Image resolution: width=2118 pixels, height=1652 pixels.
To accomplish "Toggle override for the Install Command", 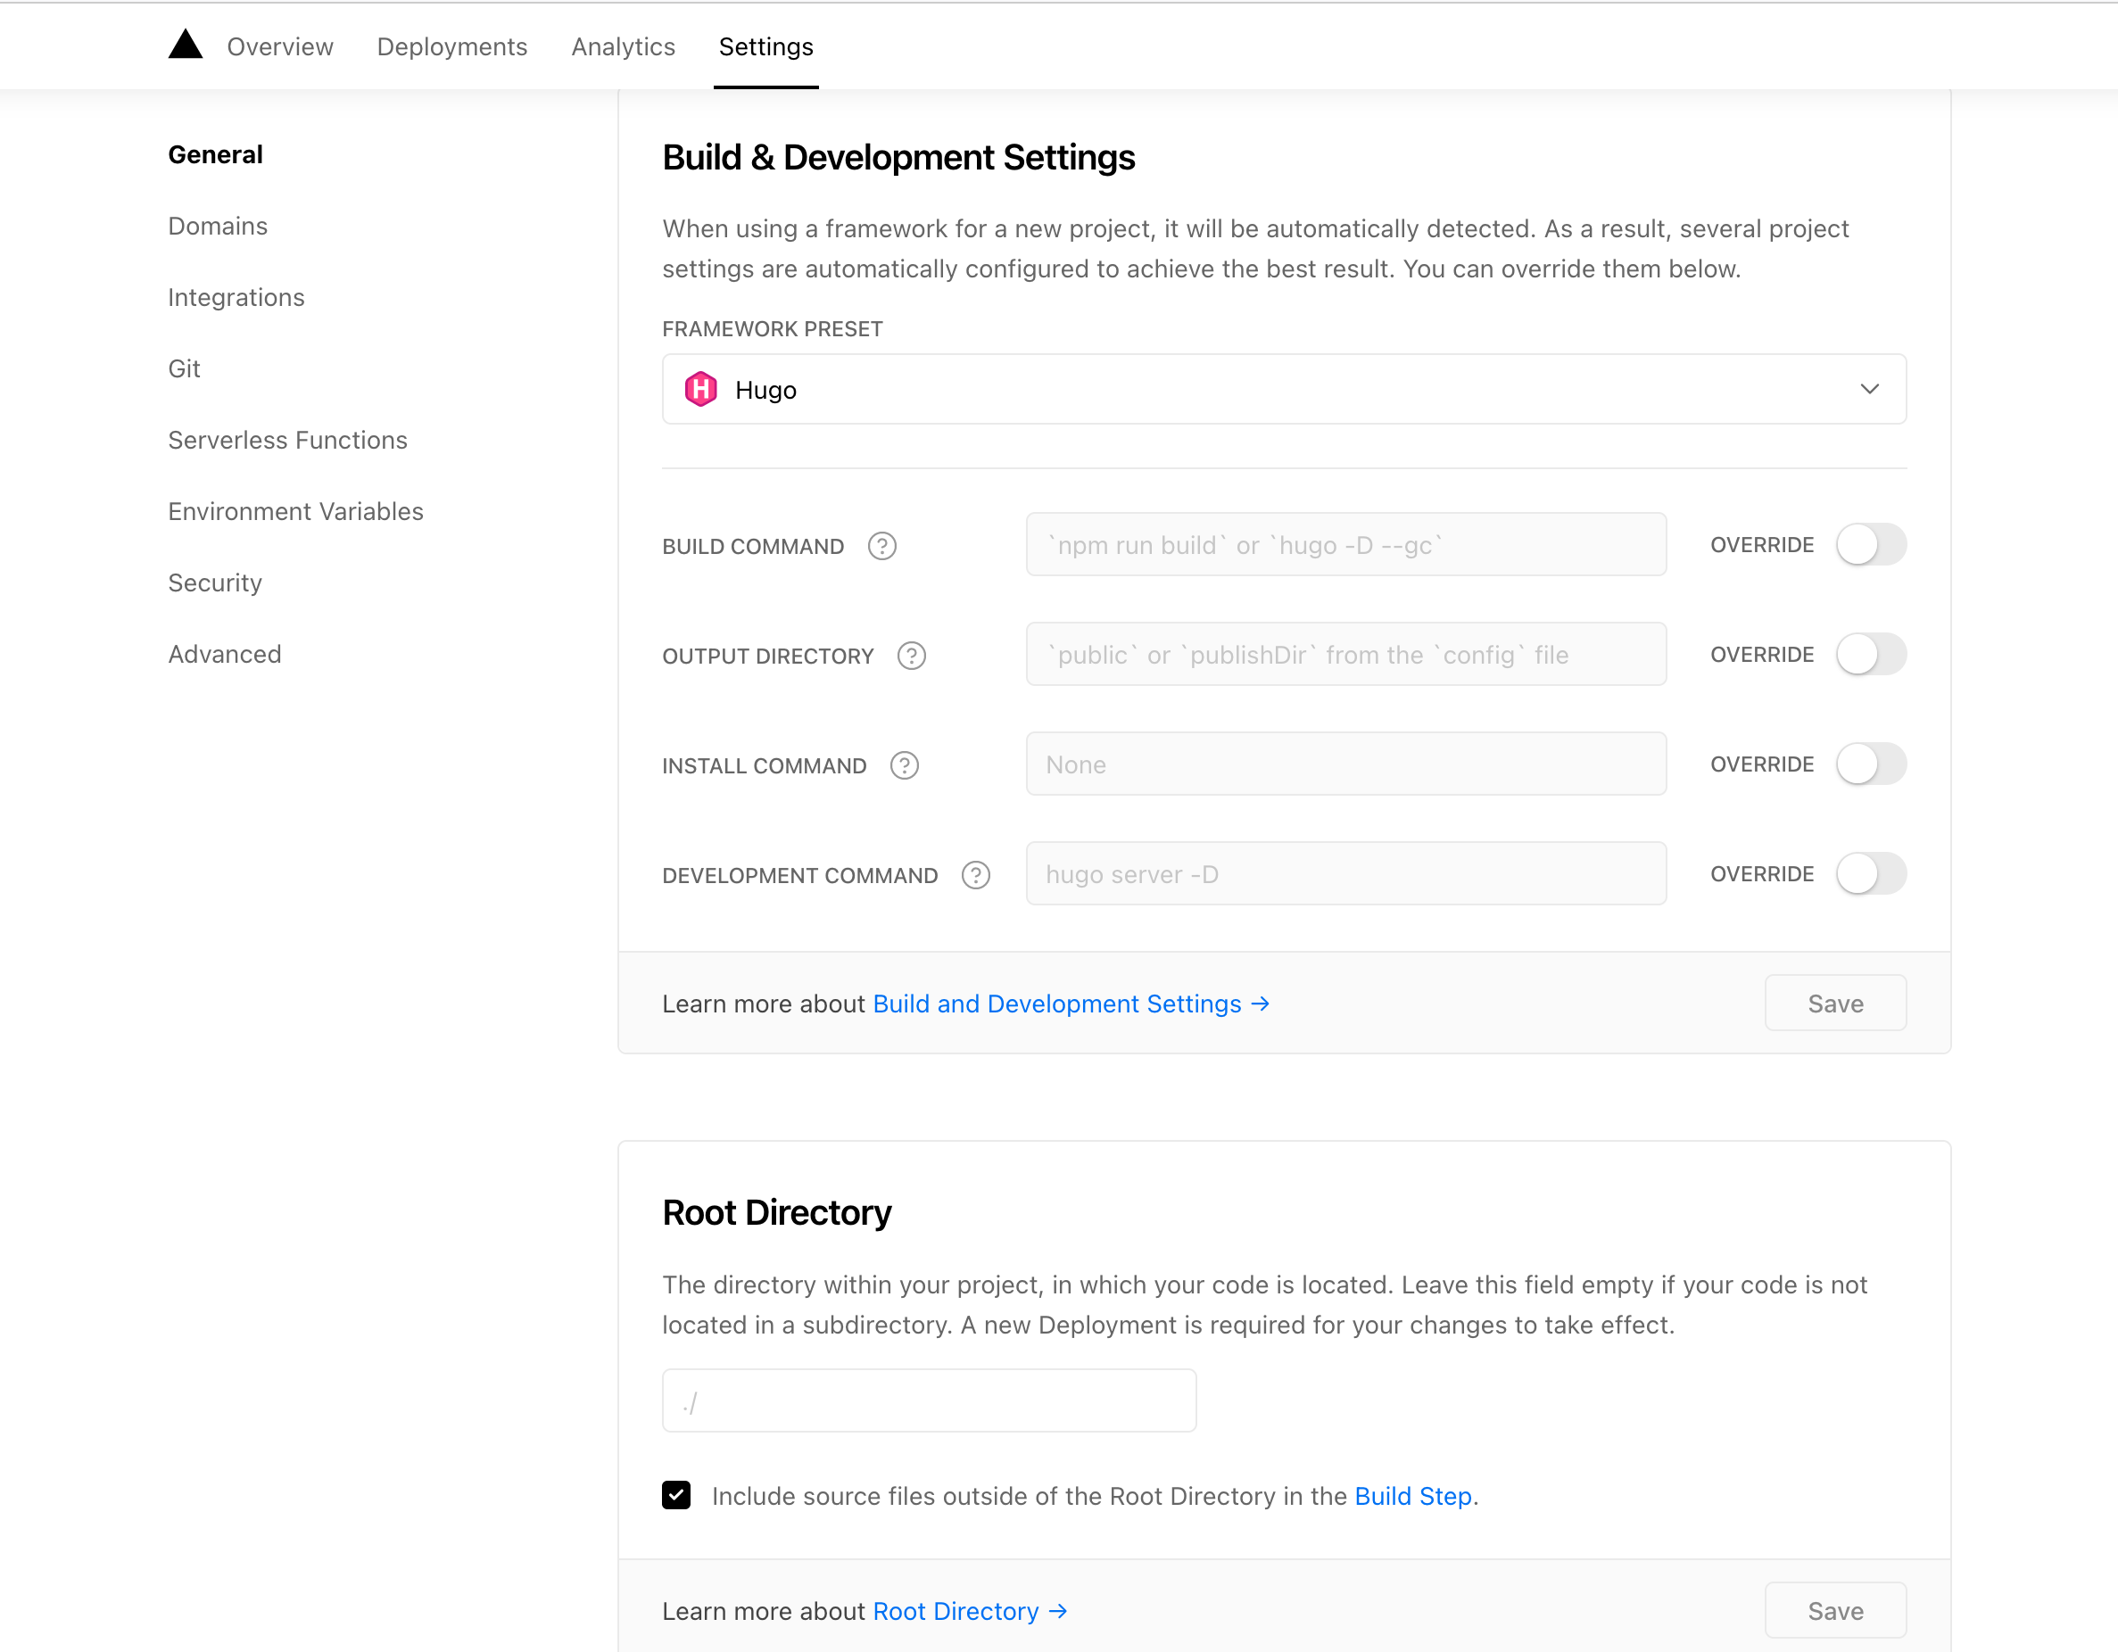I will click(1871, 764).
